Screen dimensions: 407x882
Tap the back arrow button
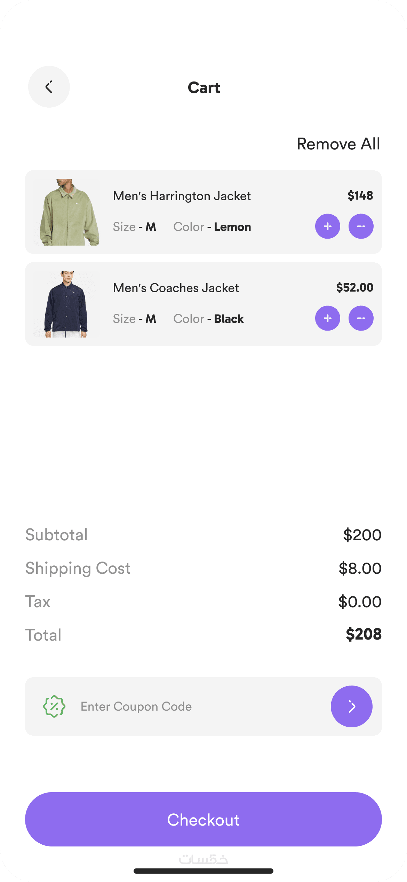click(x=49, y=87)
